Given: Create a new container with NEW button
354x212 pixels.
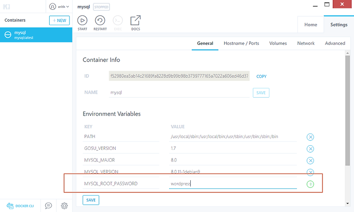Looking at the screenshot, I should 59,21.
